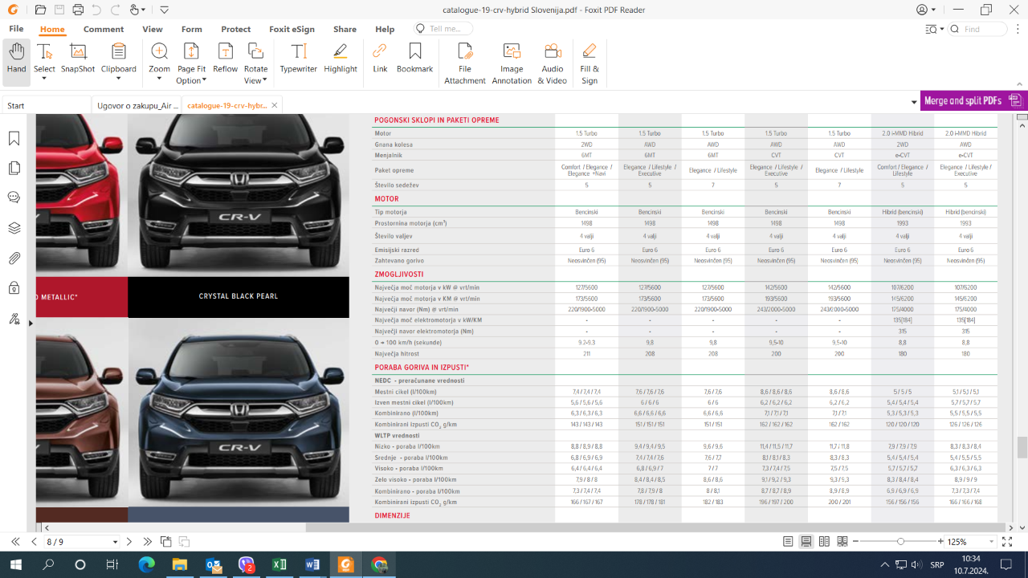Choose the Highlight tool
This screenshot has height=578, width=1028.
click(341, 59)
